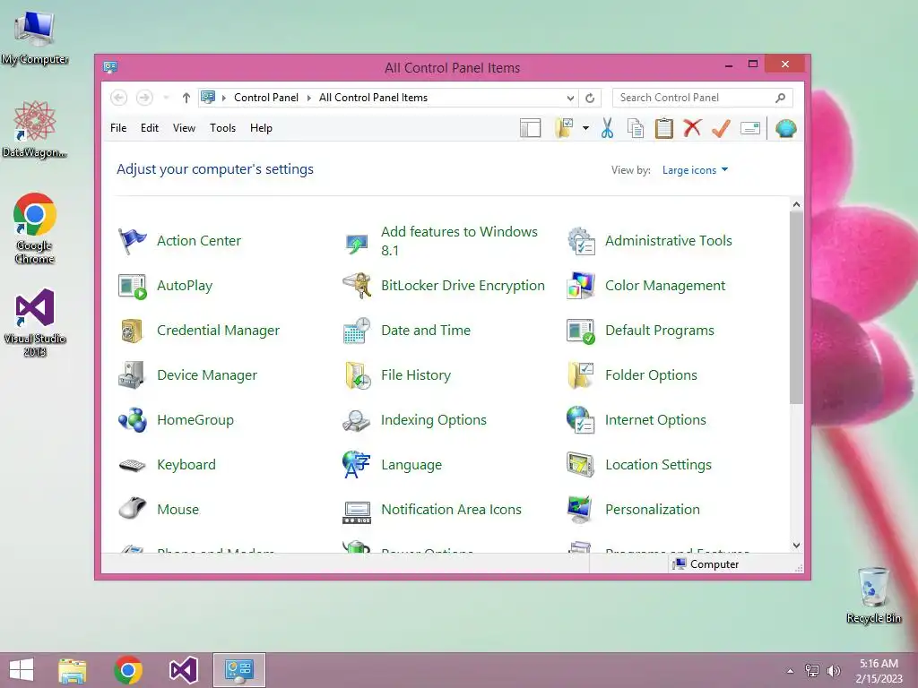This screenshot has height=688, width=918.
Task: Open the recent locations dropdown arrow
Action: point(166,98)
